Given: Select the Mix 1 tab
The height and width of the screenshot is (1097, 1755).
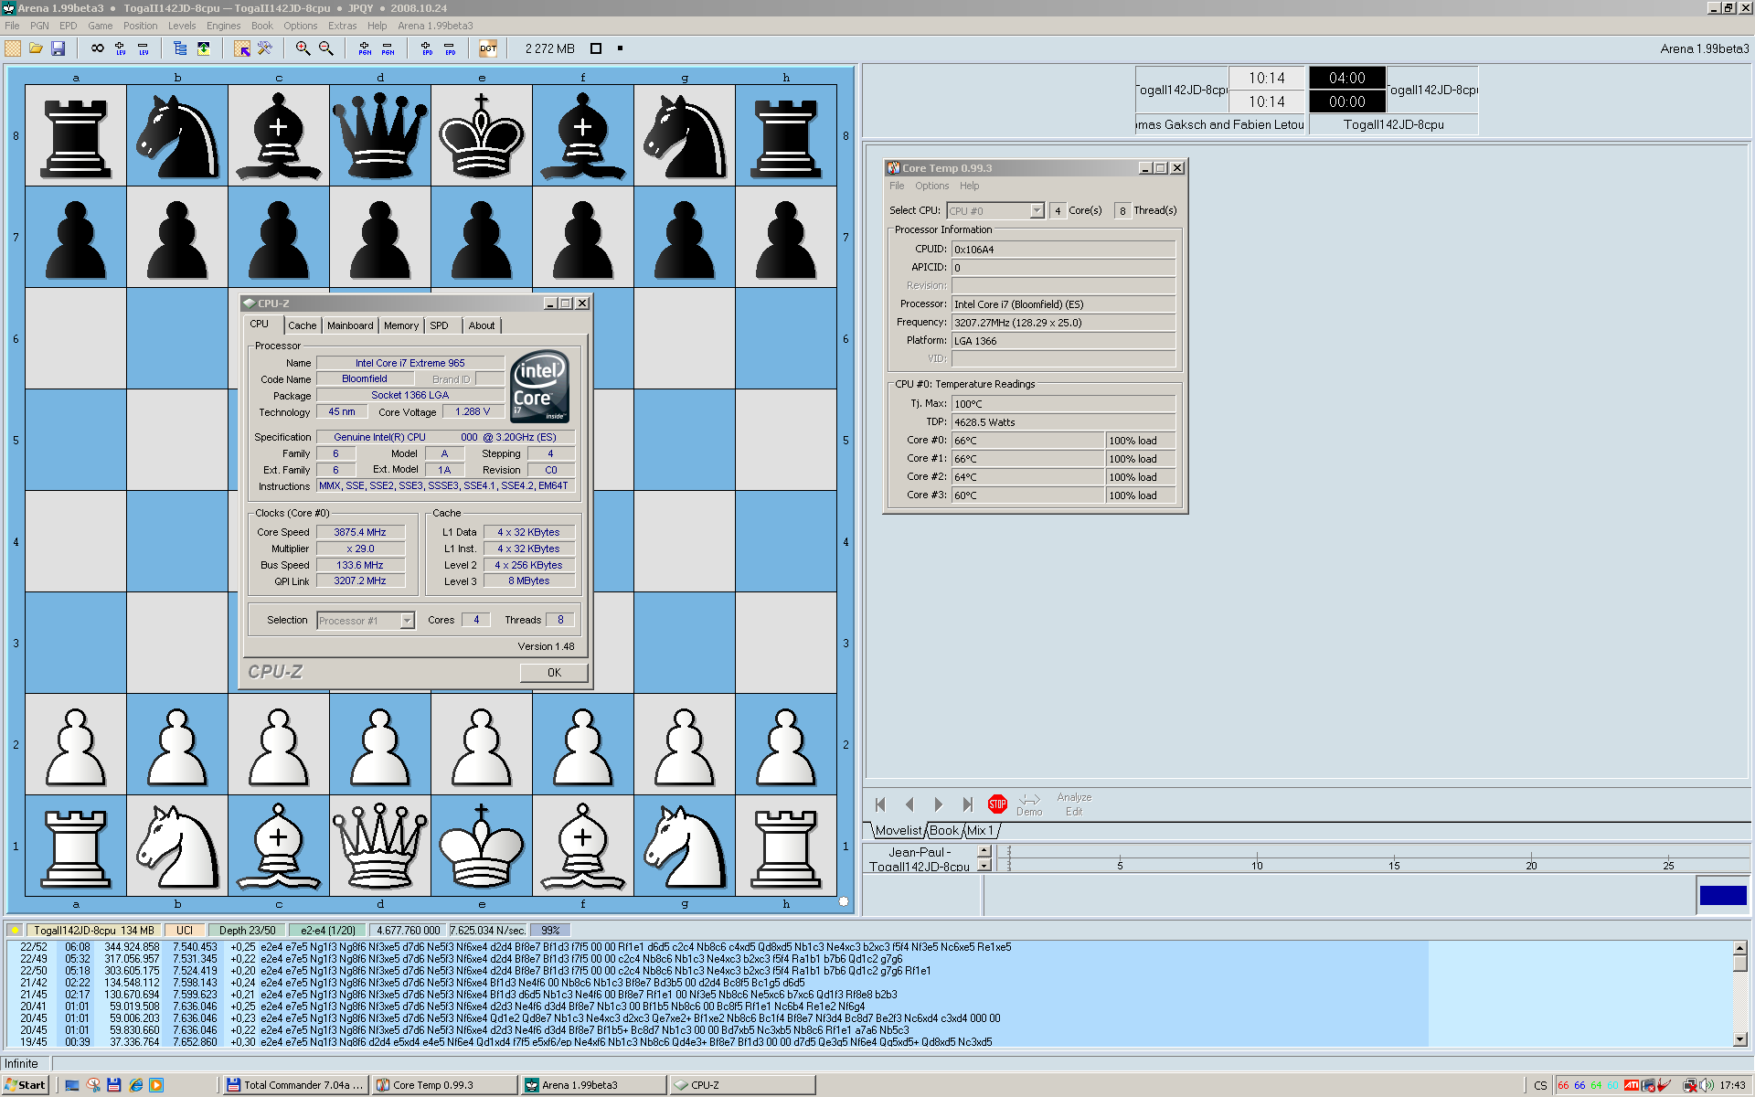Looking at the screenshot, I should point(980,830).
